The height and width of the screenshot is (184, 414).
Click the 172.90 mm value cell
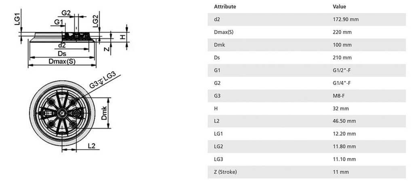[346, 19]
